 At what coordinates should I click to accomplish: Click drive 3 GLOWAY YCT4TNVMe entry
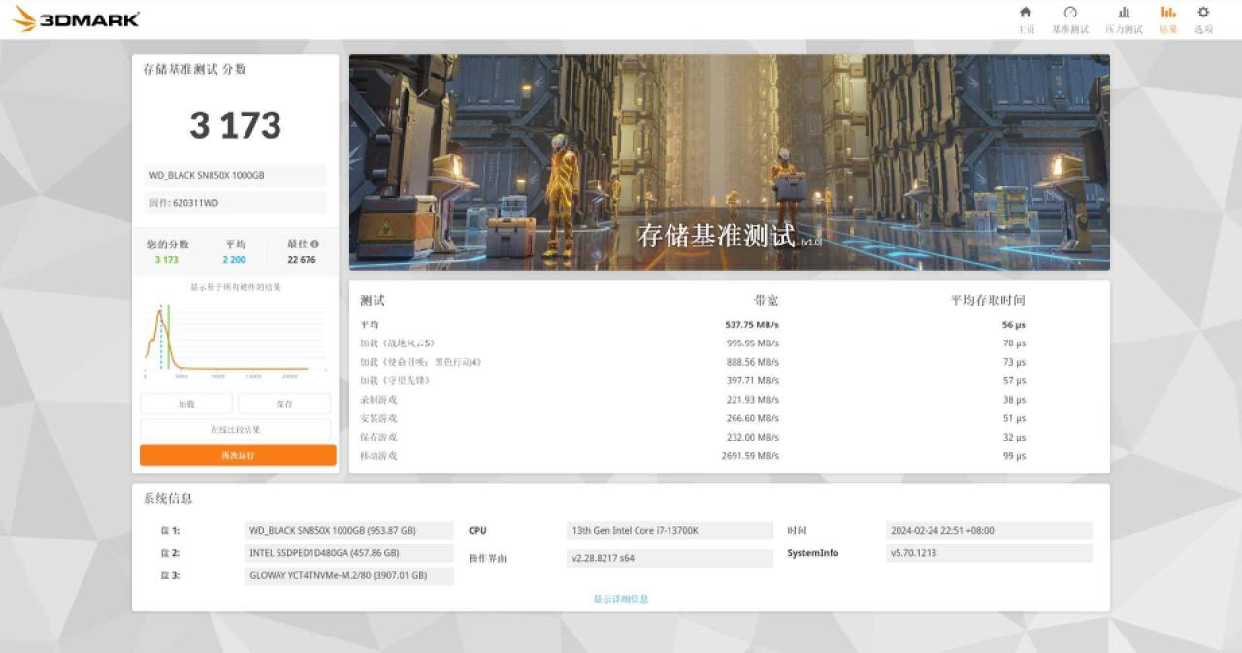point(349,575)
